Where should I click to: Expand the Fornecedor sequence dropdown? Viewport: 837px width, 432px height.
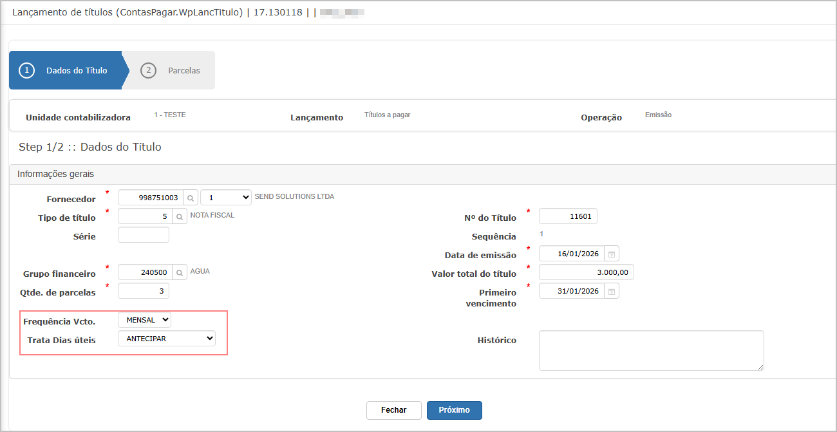click(x=225, y=198)
